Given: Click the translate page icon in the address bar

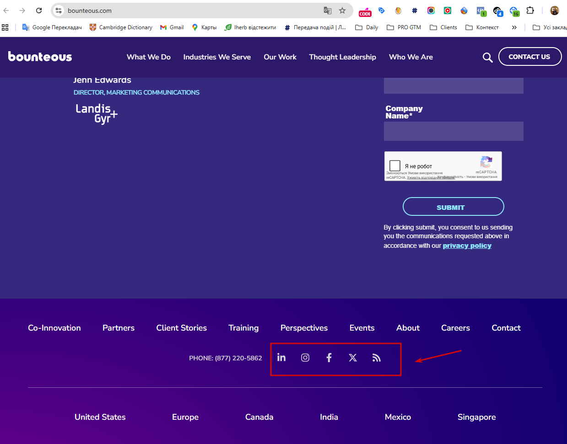Looking at the screenshot, I should [x=328, y=11].
